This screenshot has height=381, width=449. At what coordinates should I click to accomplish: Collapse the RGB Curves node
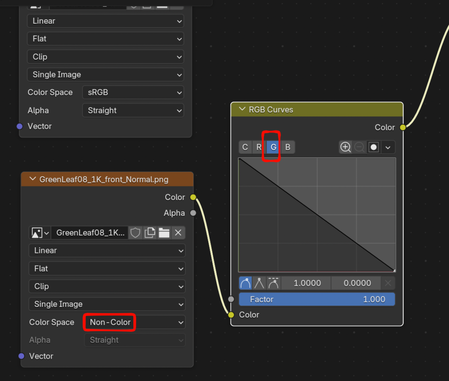coord(242,110)
